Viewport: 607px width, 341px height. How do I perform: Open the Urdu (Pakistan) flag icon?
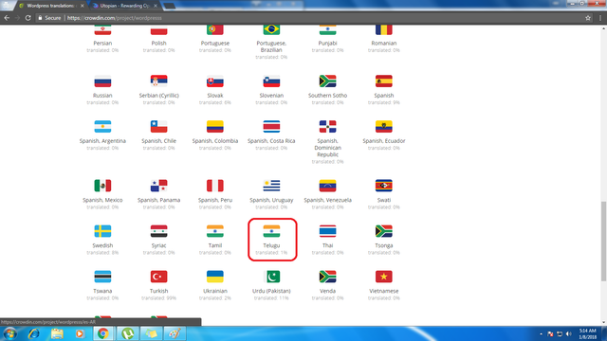[x=271, y=277]
